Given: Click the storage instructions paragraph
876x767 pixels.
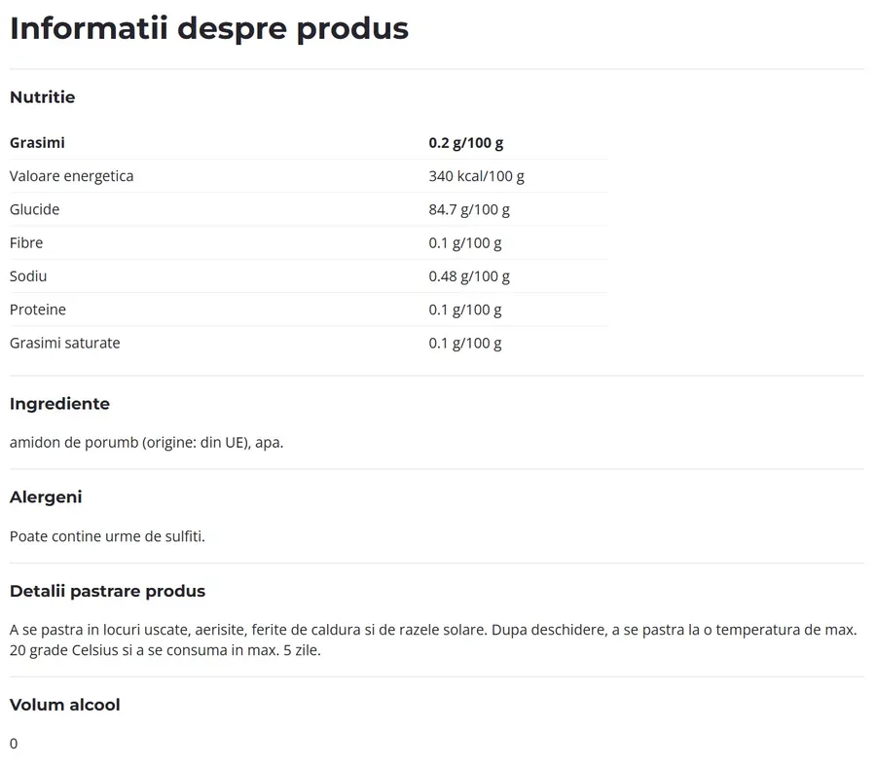Looking at the screenshot, I should (433, 639).
